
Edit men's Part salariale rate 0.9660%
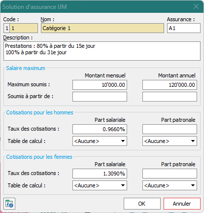pyautogui.click(x=100, y=129)
